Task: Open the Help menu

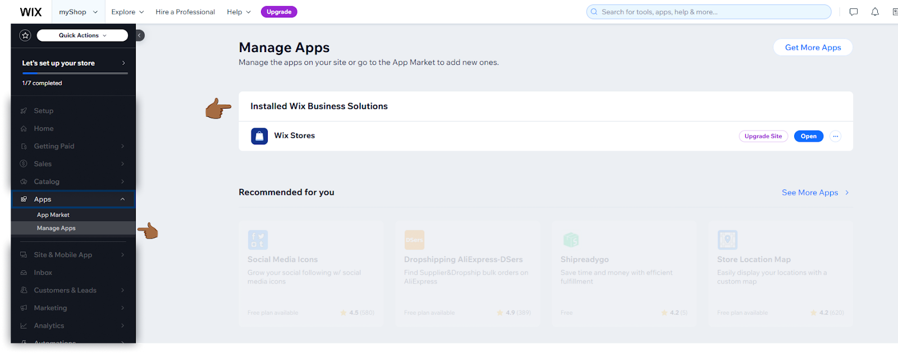Action: pos(239,12)
